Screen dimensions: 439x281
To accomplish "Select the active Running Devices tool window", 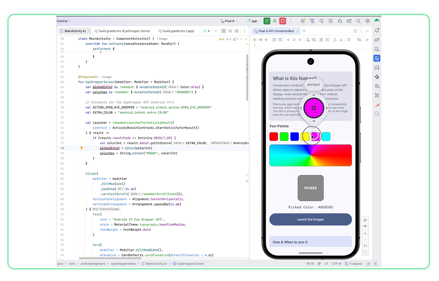I will pos(377,58).
